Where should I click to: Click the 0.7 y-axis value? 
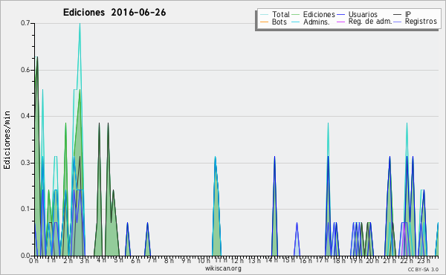point(25,23)
